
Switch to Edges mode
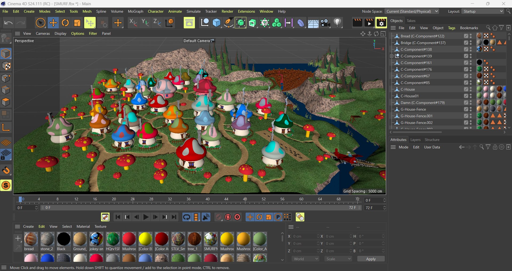pyautogui.click(x=6, y=90)
